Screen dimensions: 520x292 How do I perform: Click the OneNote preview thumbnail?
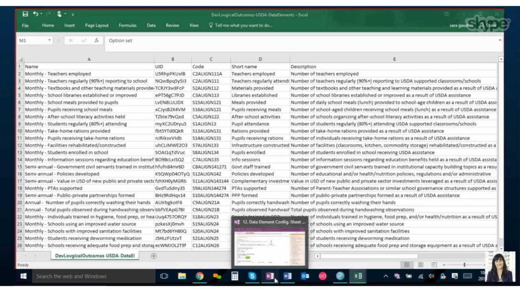click(x=269, y=247)
